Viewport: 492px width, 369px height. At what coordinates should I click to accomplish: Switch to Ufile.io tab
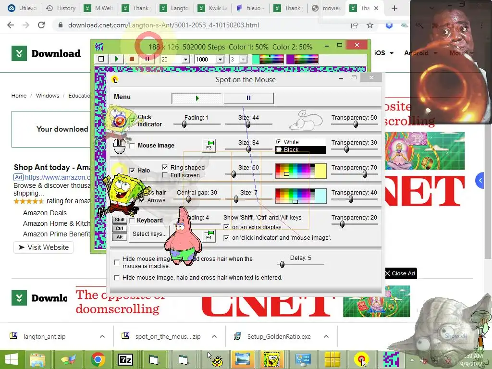[x=22, y=8]
